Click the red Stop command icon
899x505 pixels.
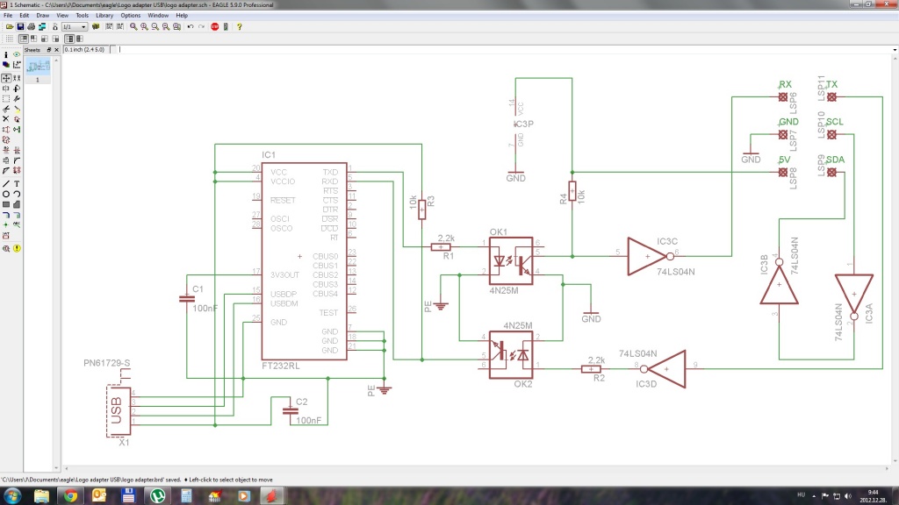tap(215, 27)
